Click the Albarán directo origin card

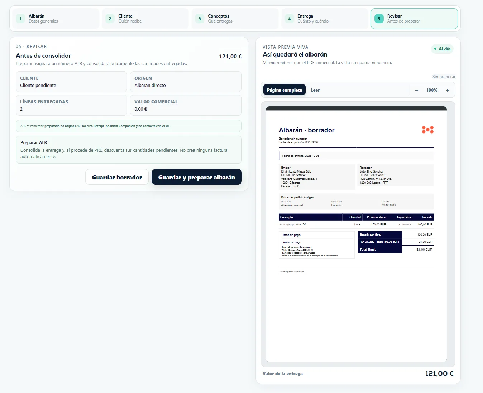186,82
